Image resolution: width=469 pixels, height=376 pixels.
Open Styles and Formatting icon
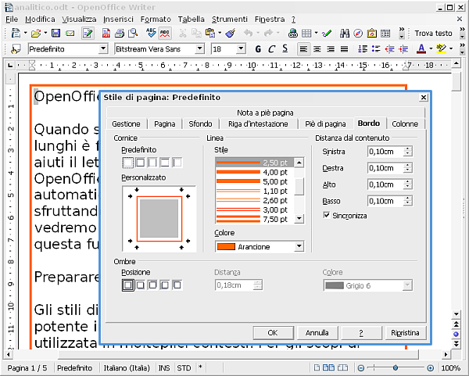[16, 49]
